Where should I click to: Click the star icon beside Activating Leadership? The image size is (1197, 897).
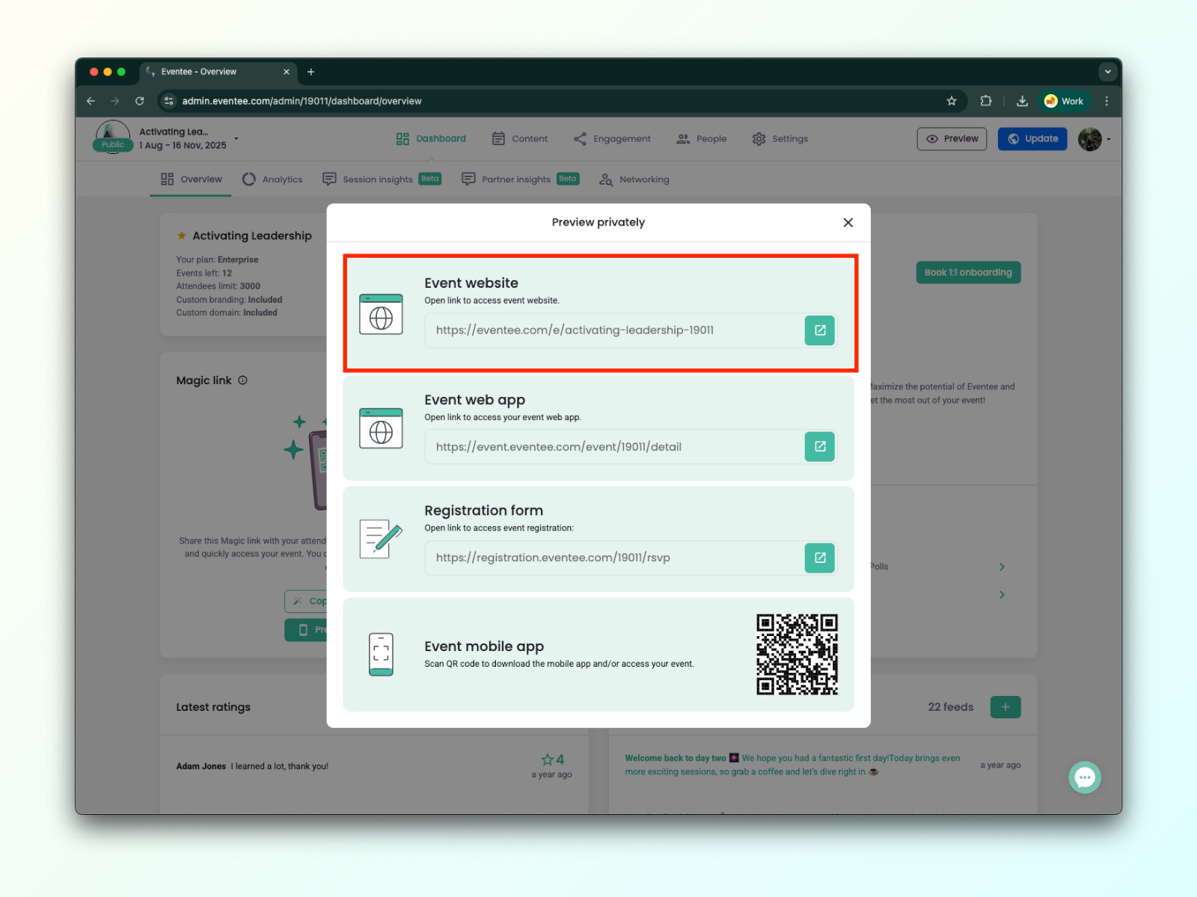click(182, 235)
